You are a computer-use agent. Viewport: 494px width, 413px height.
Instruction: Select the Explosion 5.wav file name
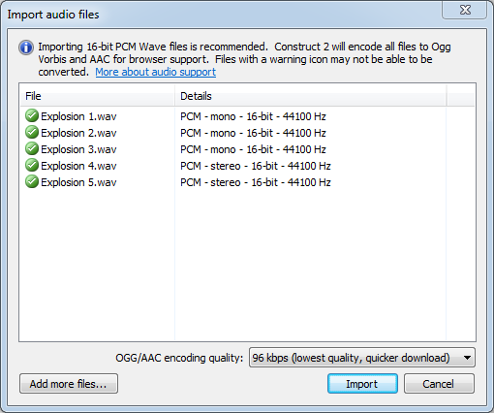pos(78,182)
